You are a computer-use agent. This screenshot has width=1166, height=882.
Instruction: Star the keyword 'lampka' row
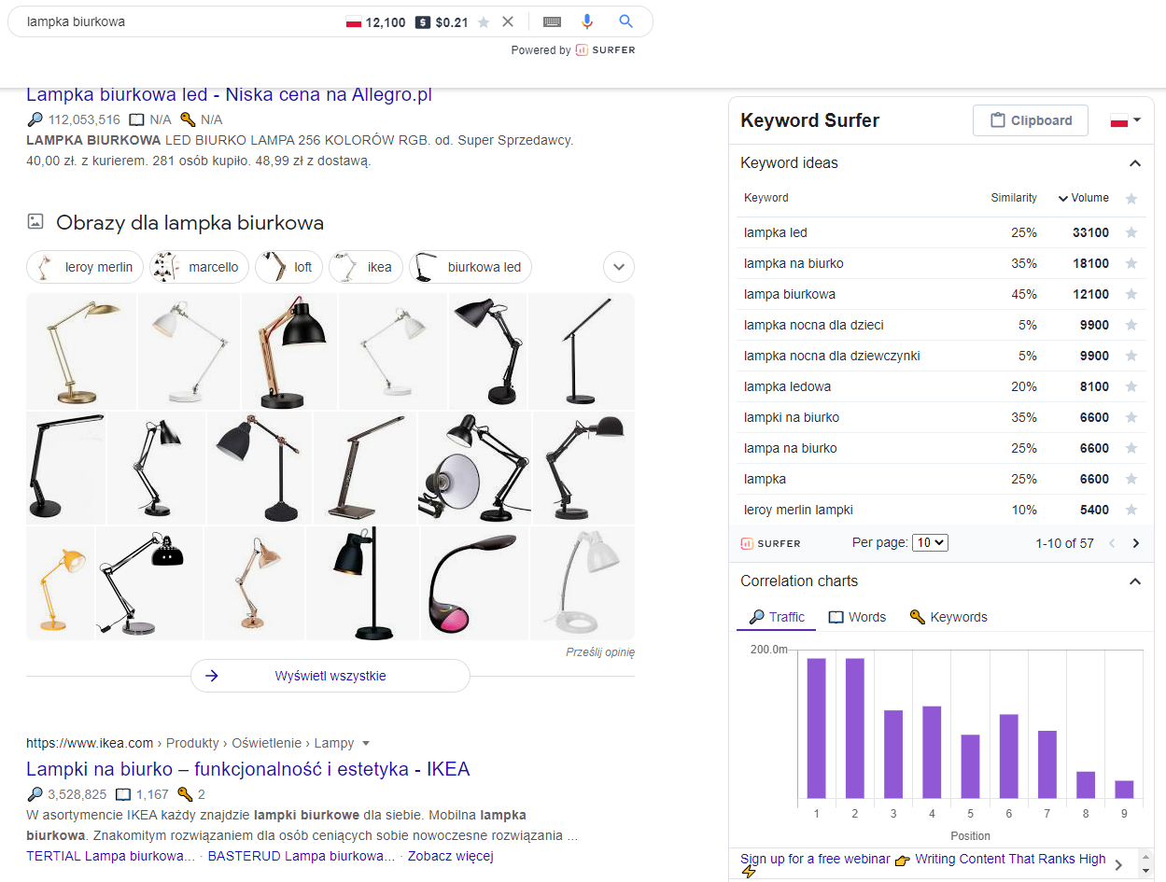click(x=1131, y=479)
